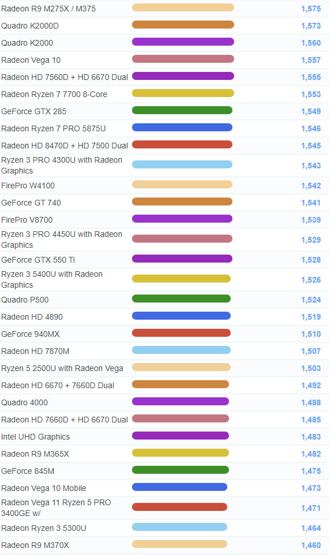
Task: Open the Quadro K2000D entry
Action: tap(30, 26)
